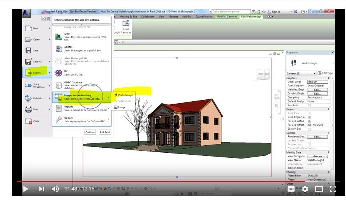Image resolution: width=346 pixels, height=201 pixels.
Task: Click the keyword search input field
Action: (x=231, y=11)
